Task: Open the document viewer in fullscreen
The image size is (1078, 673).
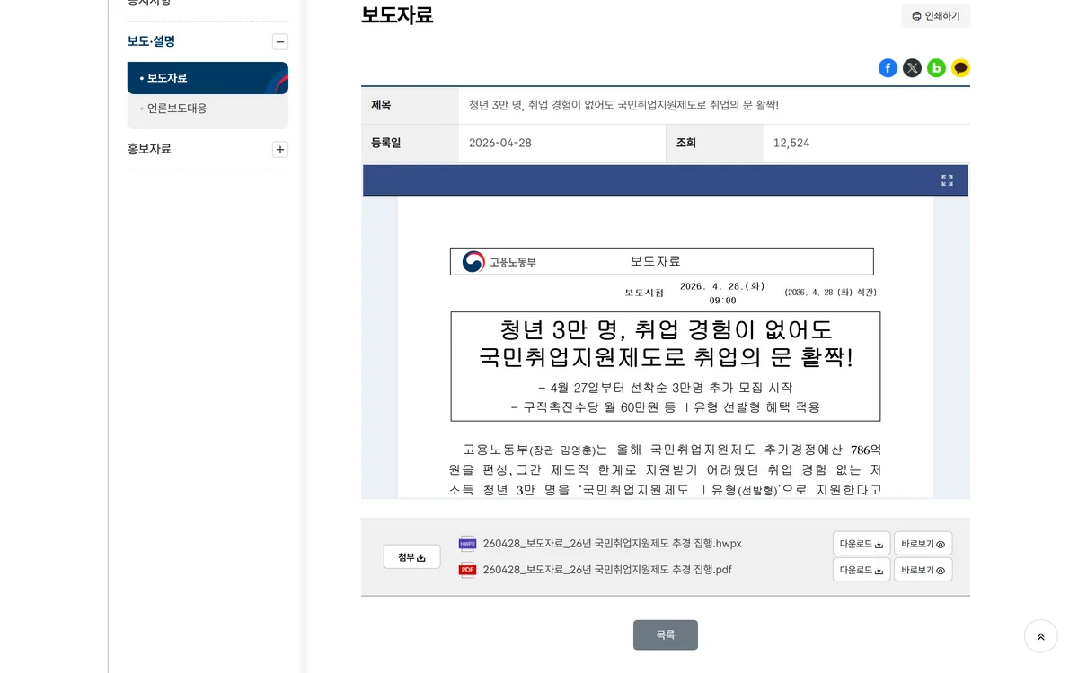Action: [x=947, y=180]
